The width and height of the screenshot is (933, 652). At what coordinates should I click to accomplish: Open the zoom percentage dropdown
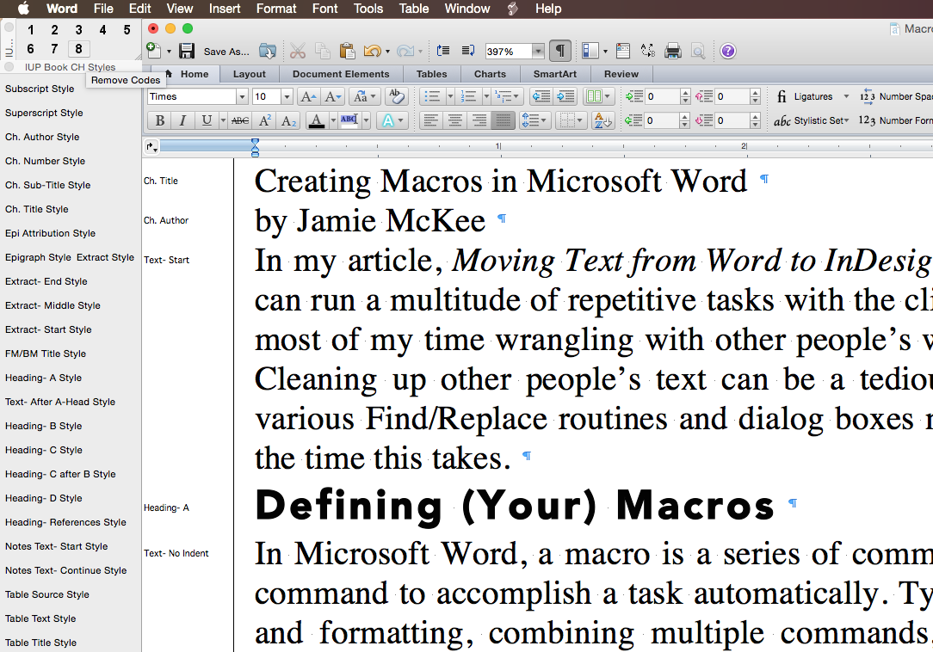click(538, 51)
